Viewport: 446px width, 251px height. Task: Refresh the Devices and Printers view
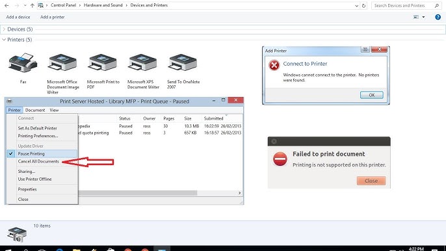(x=364, y=5)
